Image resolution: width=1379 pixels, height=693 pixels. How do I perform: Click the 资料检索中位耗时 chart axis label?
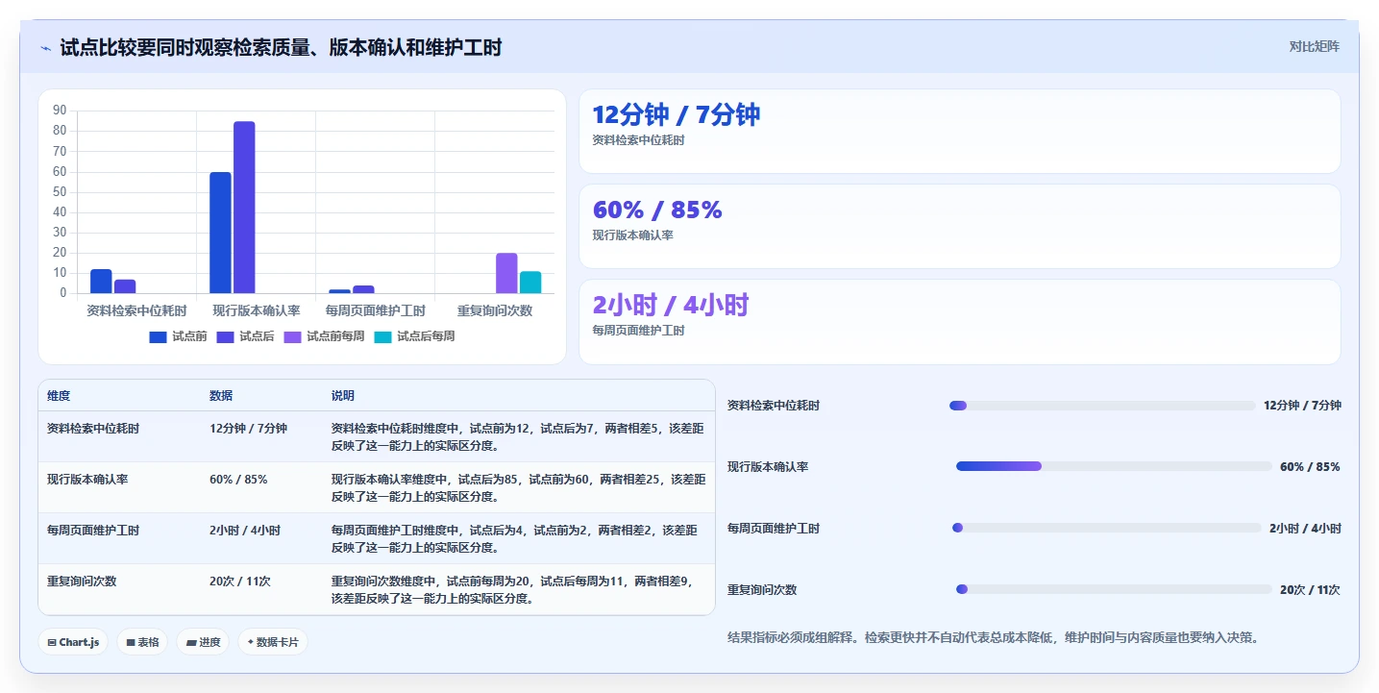tap(136, 310)
